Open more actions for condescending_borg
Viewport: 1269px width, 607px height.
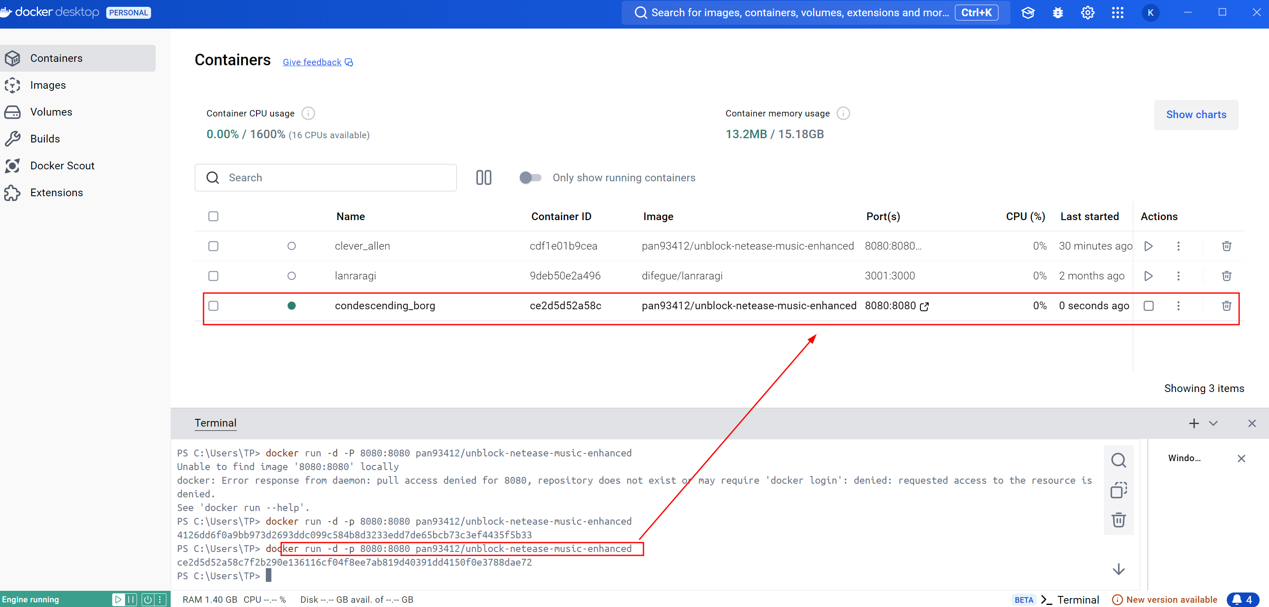(x=1178, y=306)
